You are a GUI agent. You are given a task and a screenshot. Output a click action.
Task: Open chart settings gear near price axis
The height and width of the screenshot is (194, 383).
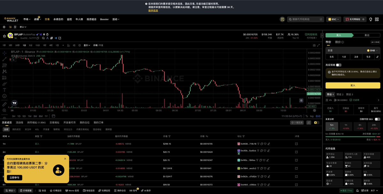[314, 111]
